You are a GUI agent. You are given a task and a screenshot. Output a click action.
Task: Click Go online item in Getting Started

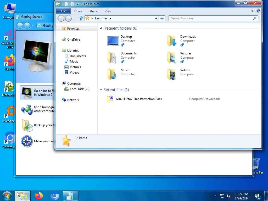coord(37,93)
